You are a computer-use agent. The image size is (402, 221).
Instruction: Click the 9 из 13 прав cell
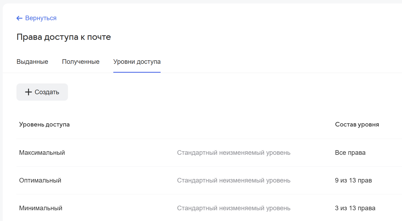(x=353, y=180)
